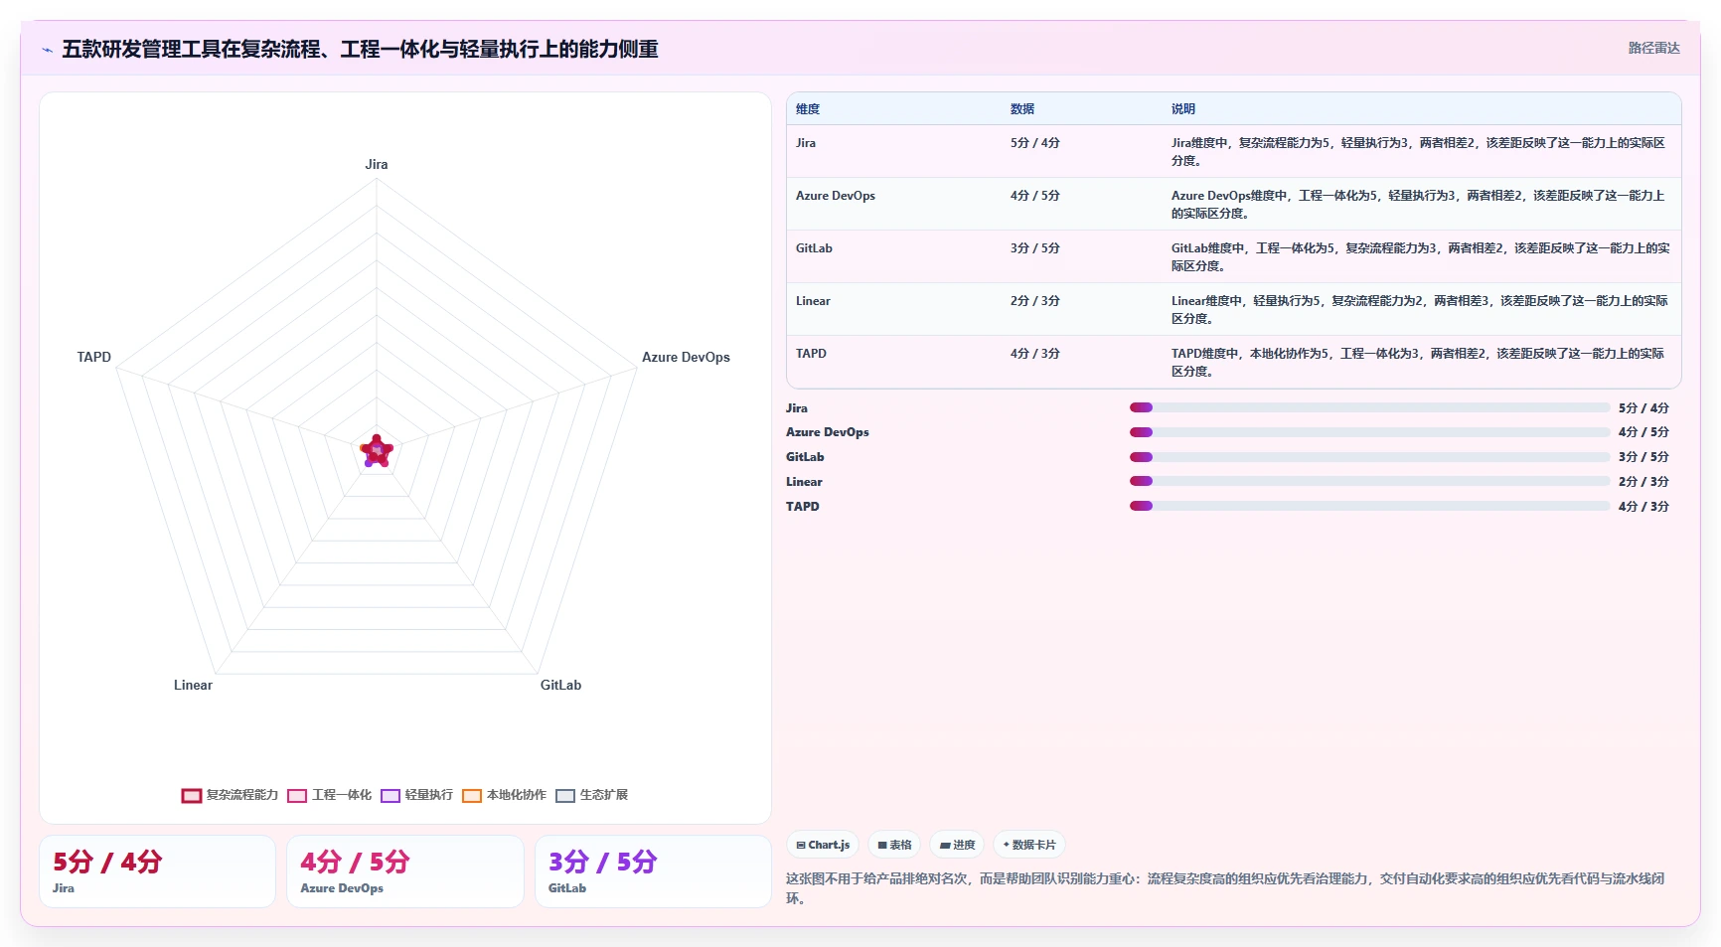Click the Jira description beginning Jira维度中
Image resolution: width=1721 pixels, height=947 pixels.
point(1419,152)
